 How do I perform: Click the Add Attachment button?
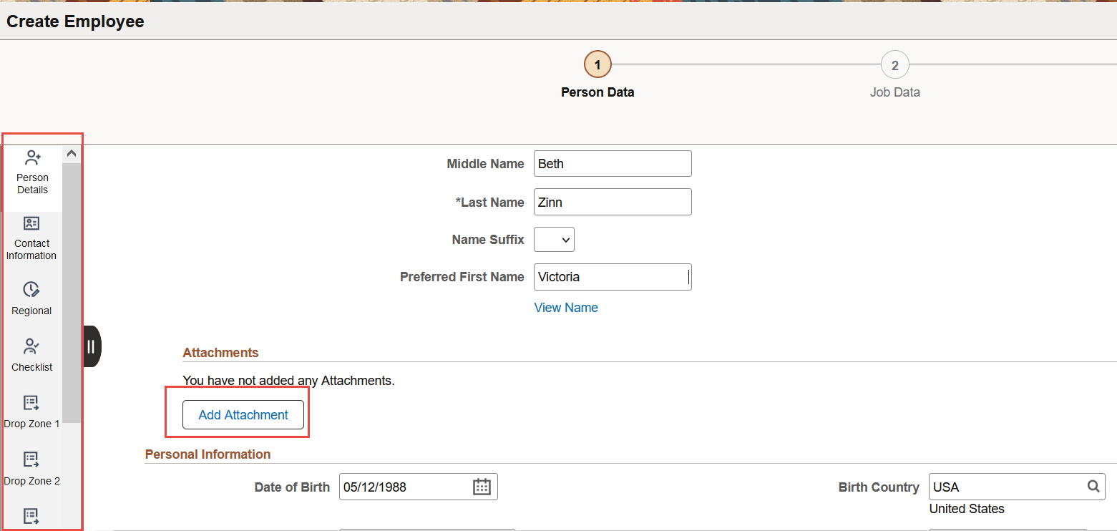coord(243,415)
